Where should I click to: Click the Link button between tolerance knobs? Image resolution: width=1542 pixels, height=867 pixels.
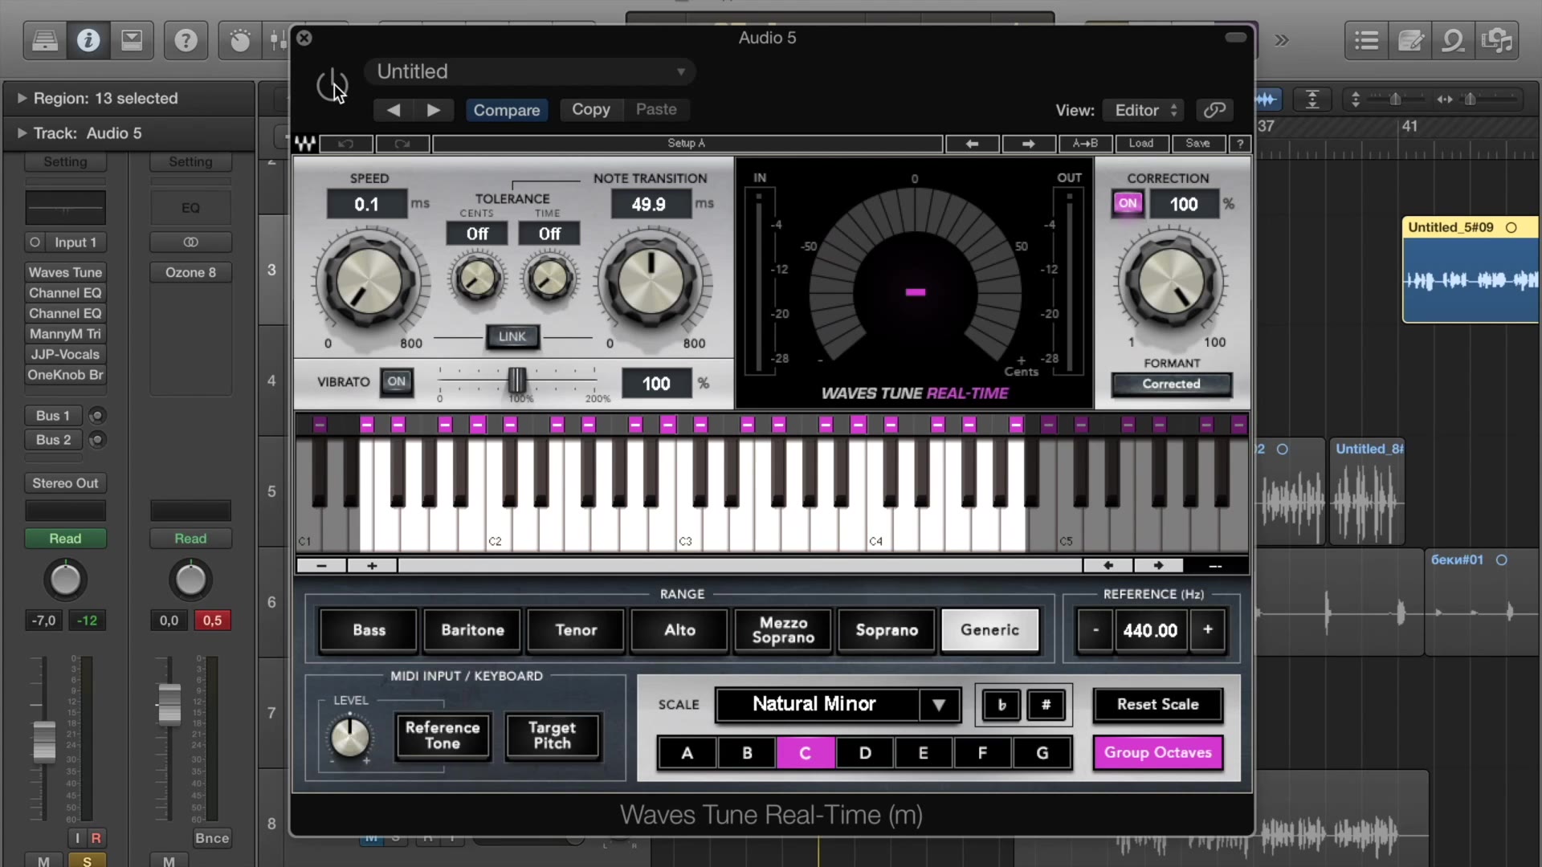(x=512, y=336)
